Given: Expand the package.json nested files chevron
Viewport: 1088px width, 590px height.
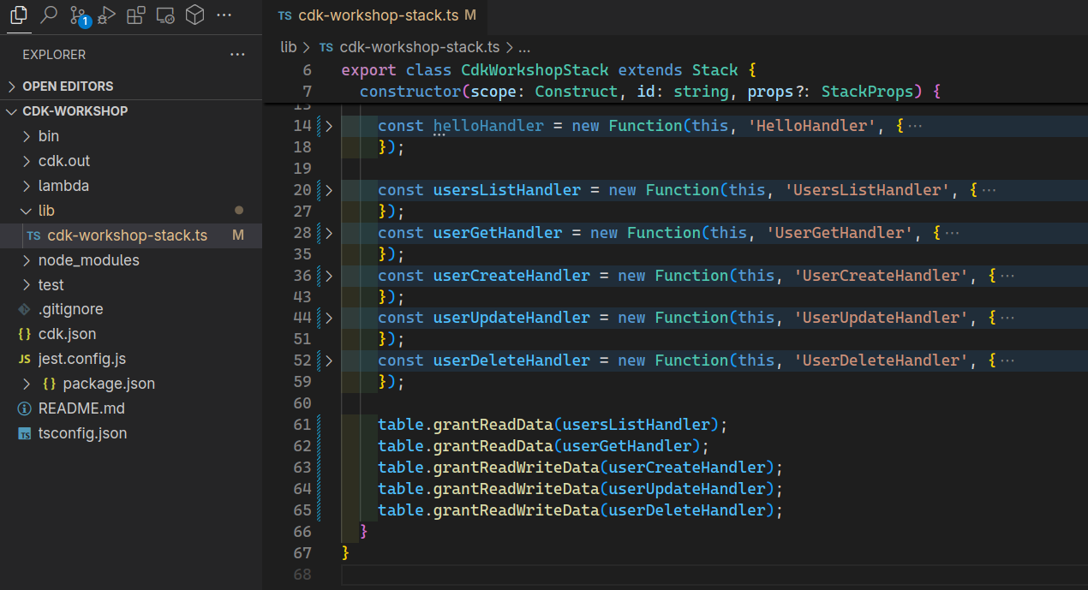Looking at the screenshot, I should coord(26,384).
